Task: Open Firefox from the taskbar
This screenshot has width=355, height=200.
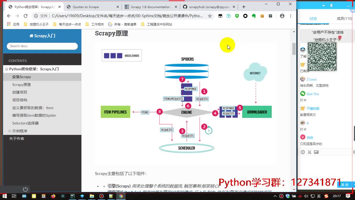Action: click(x=53, y=196)
